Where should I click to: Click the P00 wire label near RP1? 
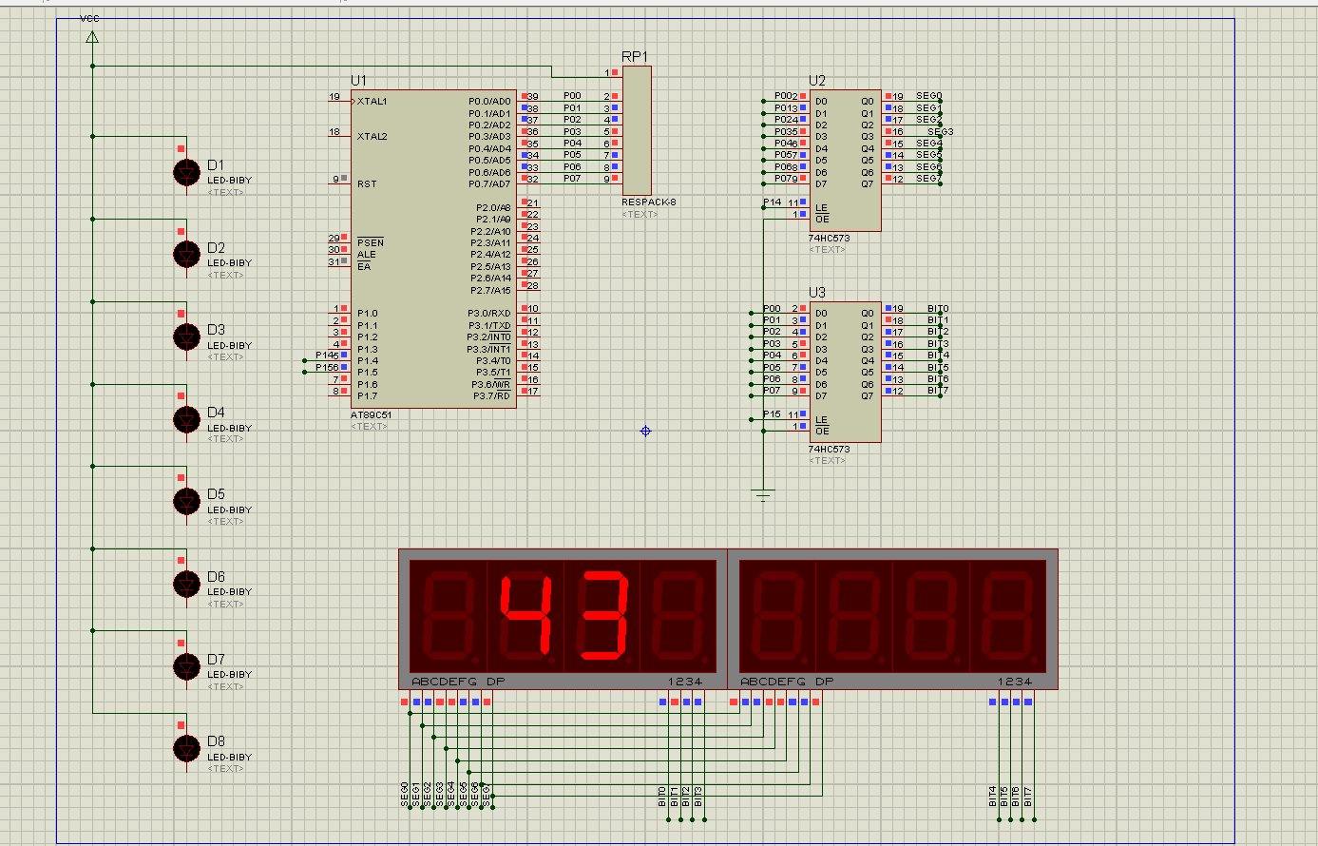coord(572,96)
